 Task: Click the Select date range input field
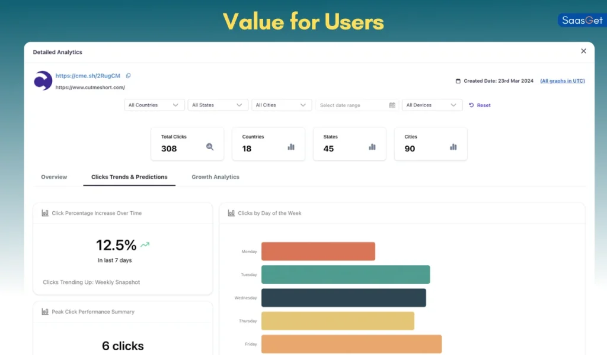pyautogui.click(x=350, y=105)
